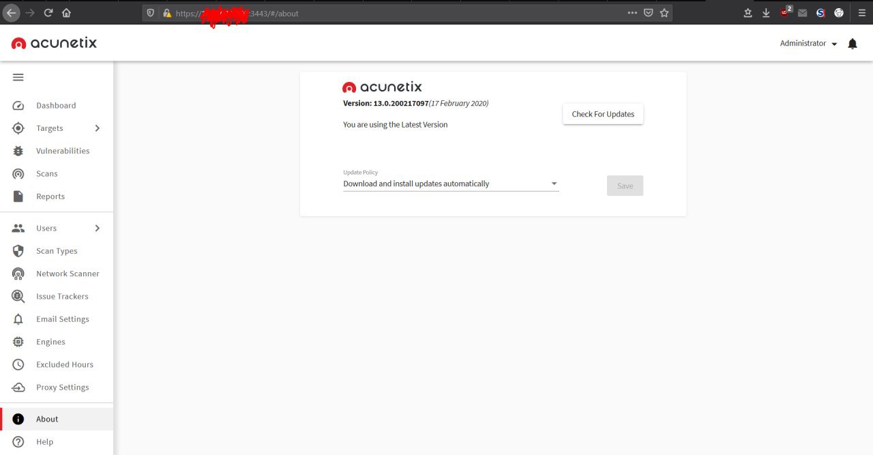Select Dashboard in the sidebar
The height and width of the screenshot is (455, 873).
[x=57, y=106]
